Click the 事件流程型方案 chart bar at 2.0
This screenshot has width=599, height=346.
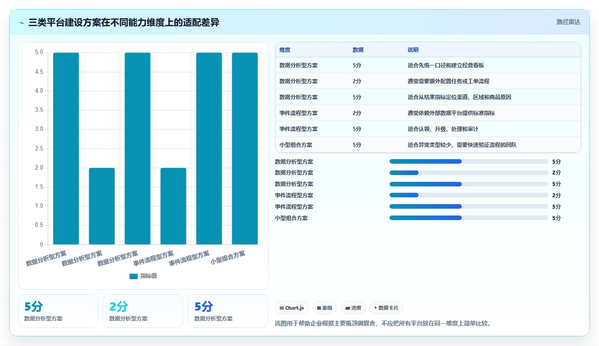[173, 206]
